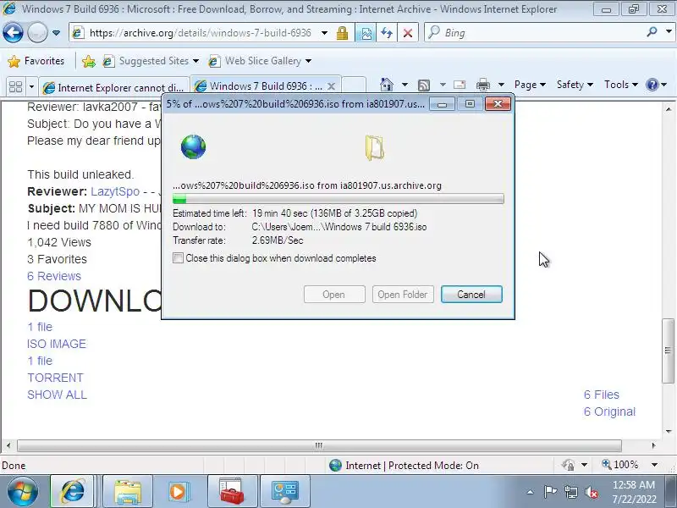Image resolution: width=677 pixels, height=508 pixels.
Task: Open the Tools menu
Action: click(x=621, y=85)
